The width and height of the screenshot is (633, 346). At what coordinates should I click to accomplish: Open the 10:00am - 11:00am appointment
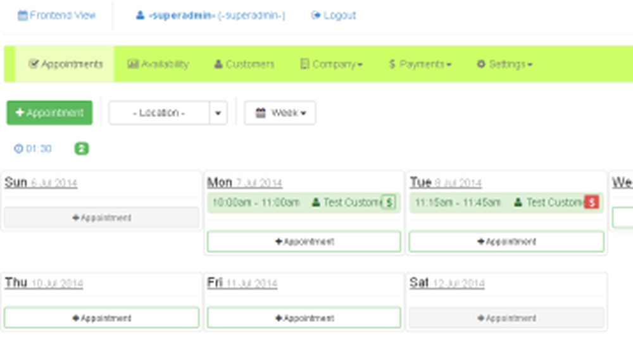click(x=304, y=202)
